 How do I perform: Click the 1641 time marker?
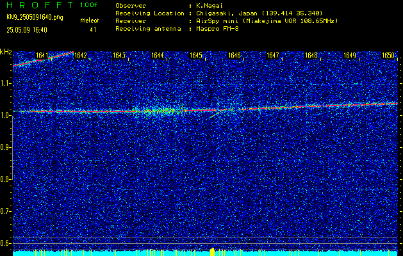pyautogui.click(x=42, y=56)
